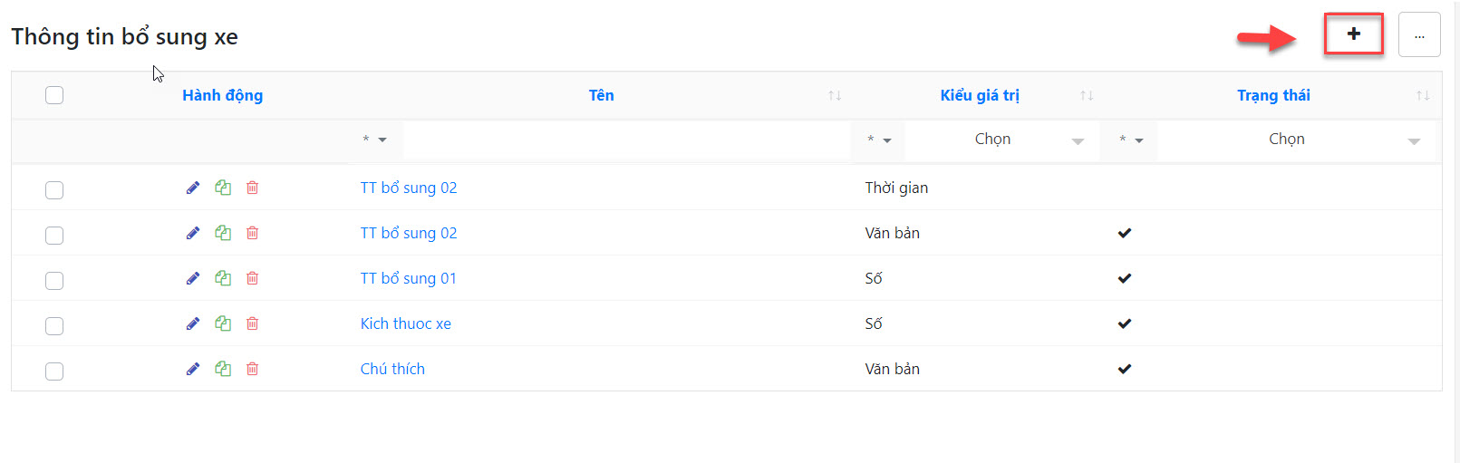Delete the TT bổ sung 01 row
This screenshot has width=1460, height=463.
click(253, 278)
